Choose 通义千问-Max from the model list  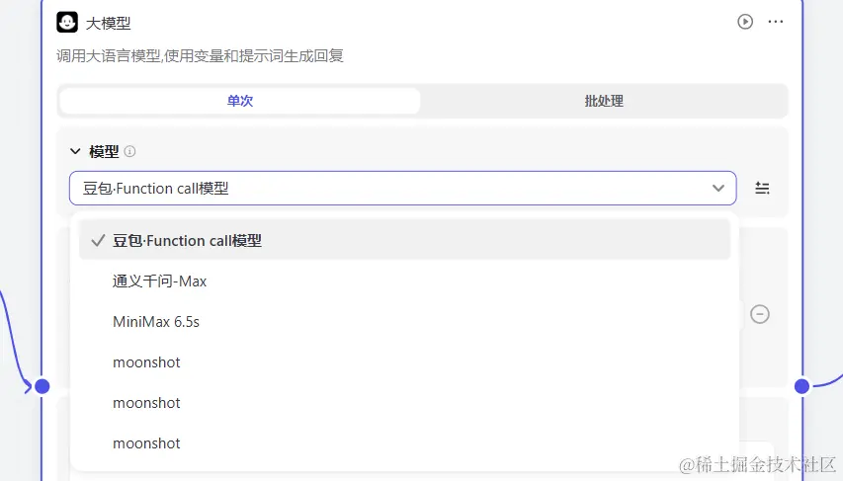[405, 281]
